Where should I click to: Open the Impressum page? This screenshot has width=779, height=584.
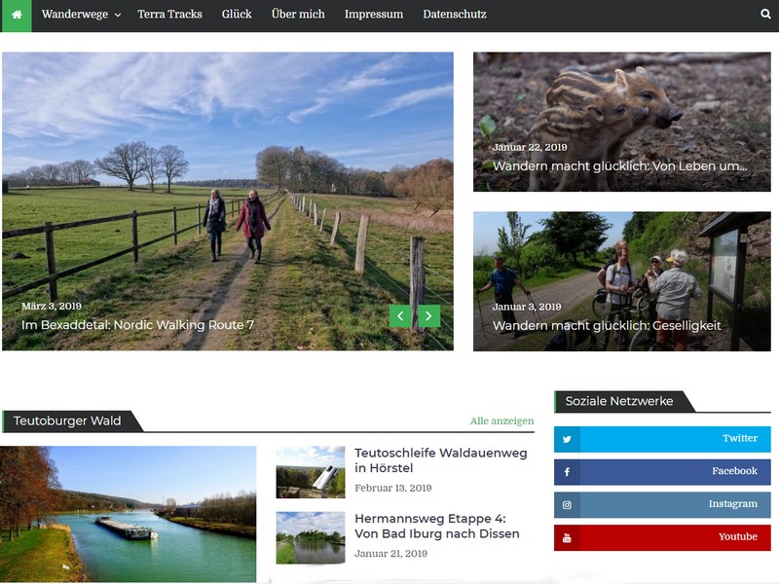pyautogui.click(x=374, y=14)
